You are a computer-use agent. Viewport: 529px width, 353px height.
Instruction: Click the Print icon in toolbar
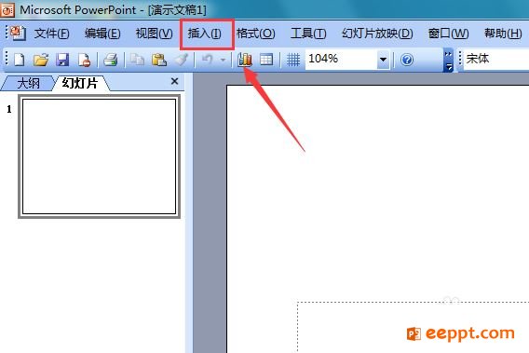(x=111, y=60)
